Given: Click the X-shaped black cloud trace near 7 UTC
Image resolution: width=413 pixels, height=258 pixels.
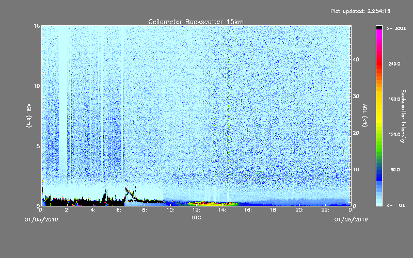Looking at the screenshot, I should pyautogui.click(x=131, y=194).
